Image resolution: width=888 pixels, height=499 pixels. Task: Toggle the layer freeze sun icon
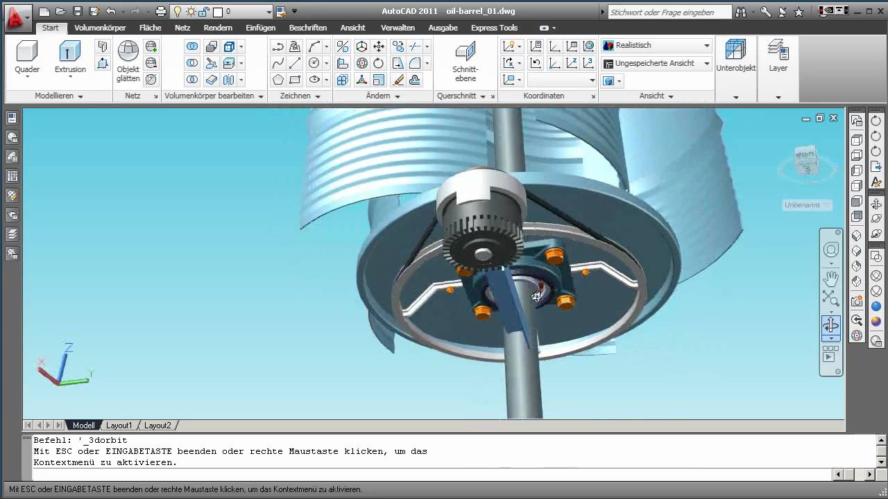(191, 12)
